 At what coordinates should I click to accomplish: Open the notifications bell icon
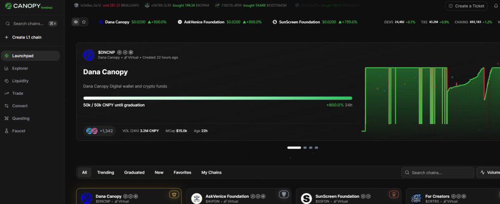point(495,6)
